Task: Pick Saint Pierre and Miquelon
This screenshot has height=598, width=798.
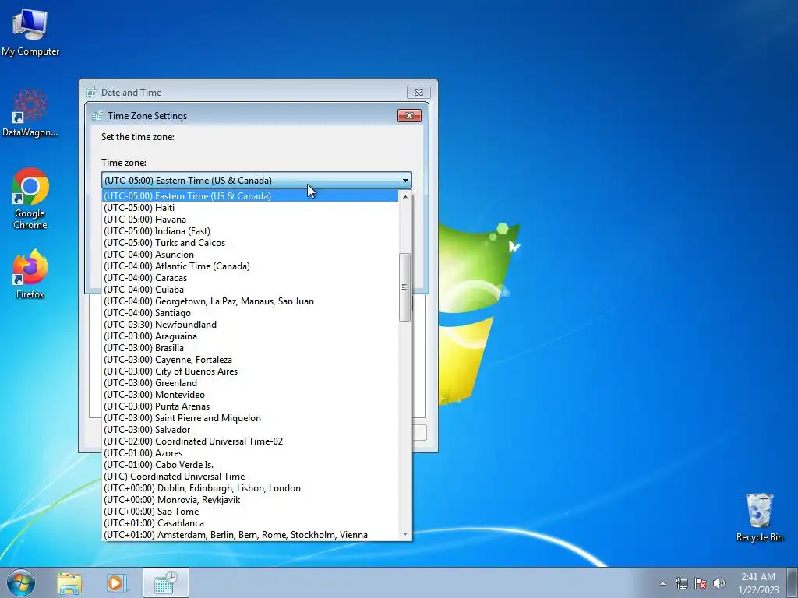Action: (250, 418)
